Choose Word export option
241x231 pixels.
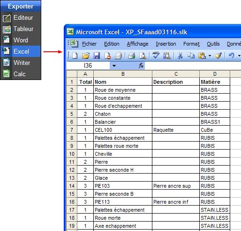pyautogui.click(x=21, y=40)
